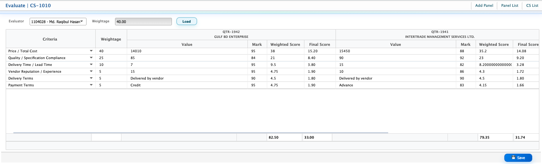Image resolution: width=542 pixels, height=164 pixels.
Task: Open the Evaluator dropdown
Action: tap(58, 22)
